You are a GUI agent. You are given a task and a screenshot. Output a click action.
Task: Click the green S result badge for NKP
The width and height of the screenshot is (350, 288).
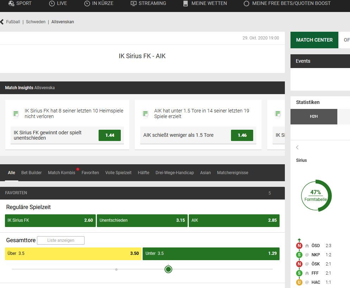[x=299, y=255]
